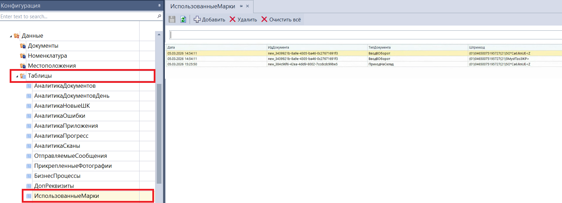The width and height of the screenshot is (562, 203).
Task: Click the Дата column header
Action: 216,47
